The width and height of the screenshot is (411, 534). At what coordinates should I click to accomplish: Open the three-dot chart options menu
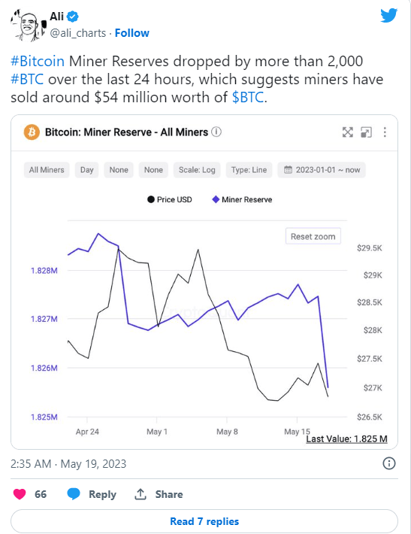pyautogui.click(x=385, y=132)
